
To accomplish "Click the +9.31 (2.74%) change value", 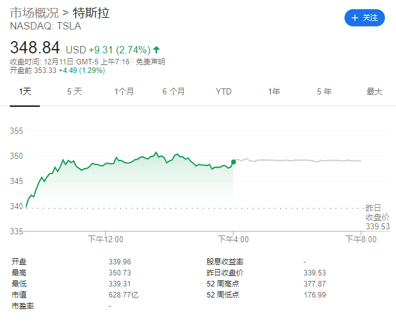I will pyautogui.click(x=120, y=50).
